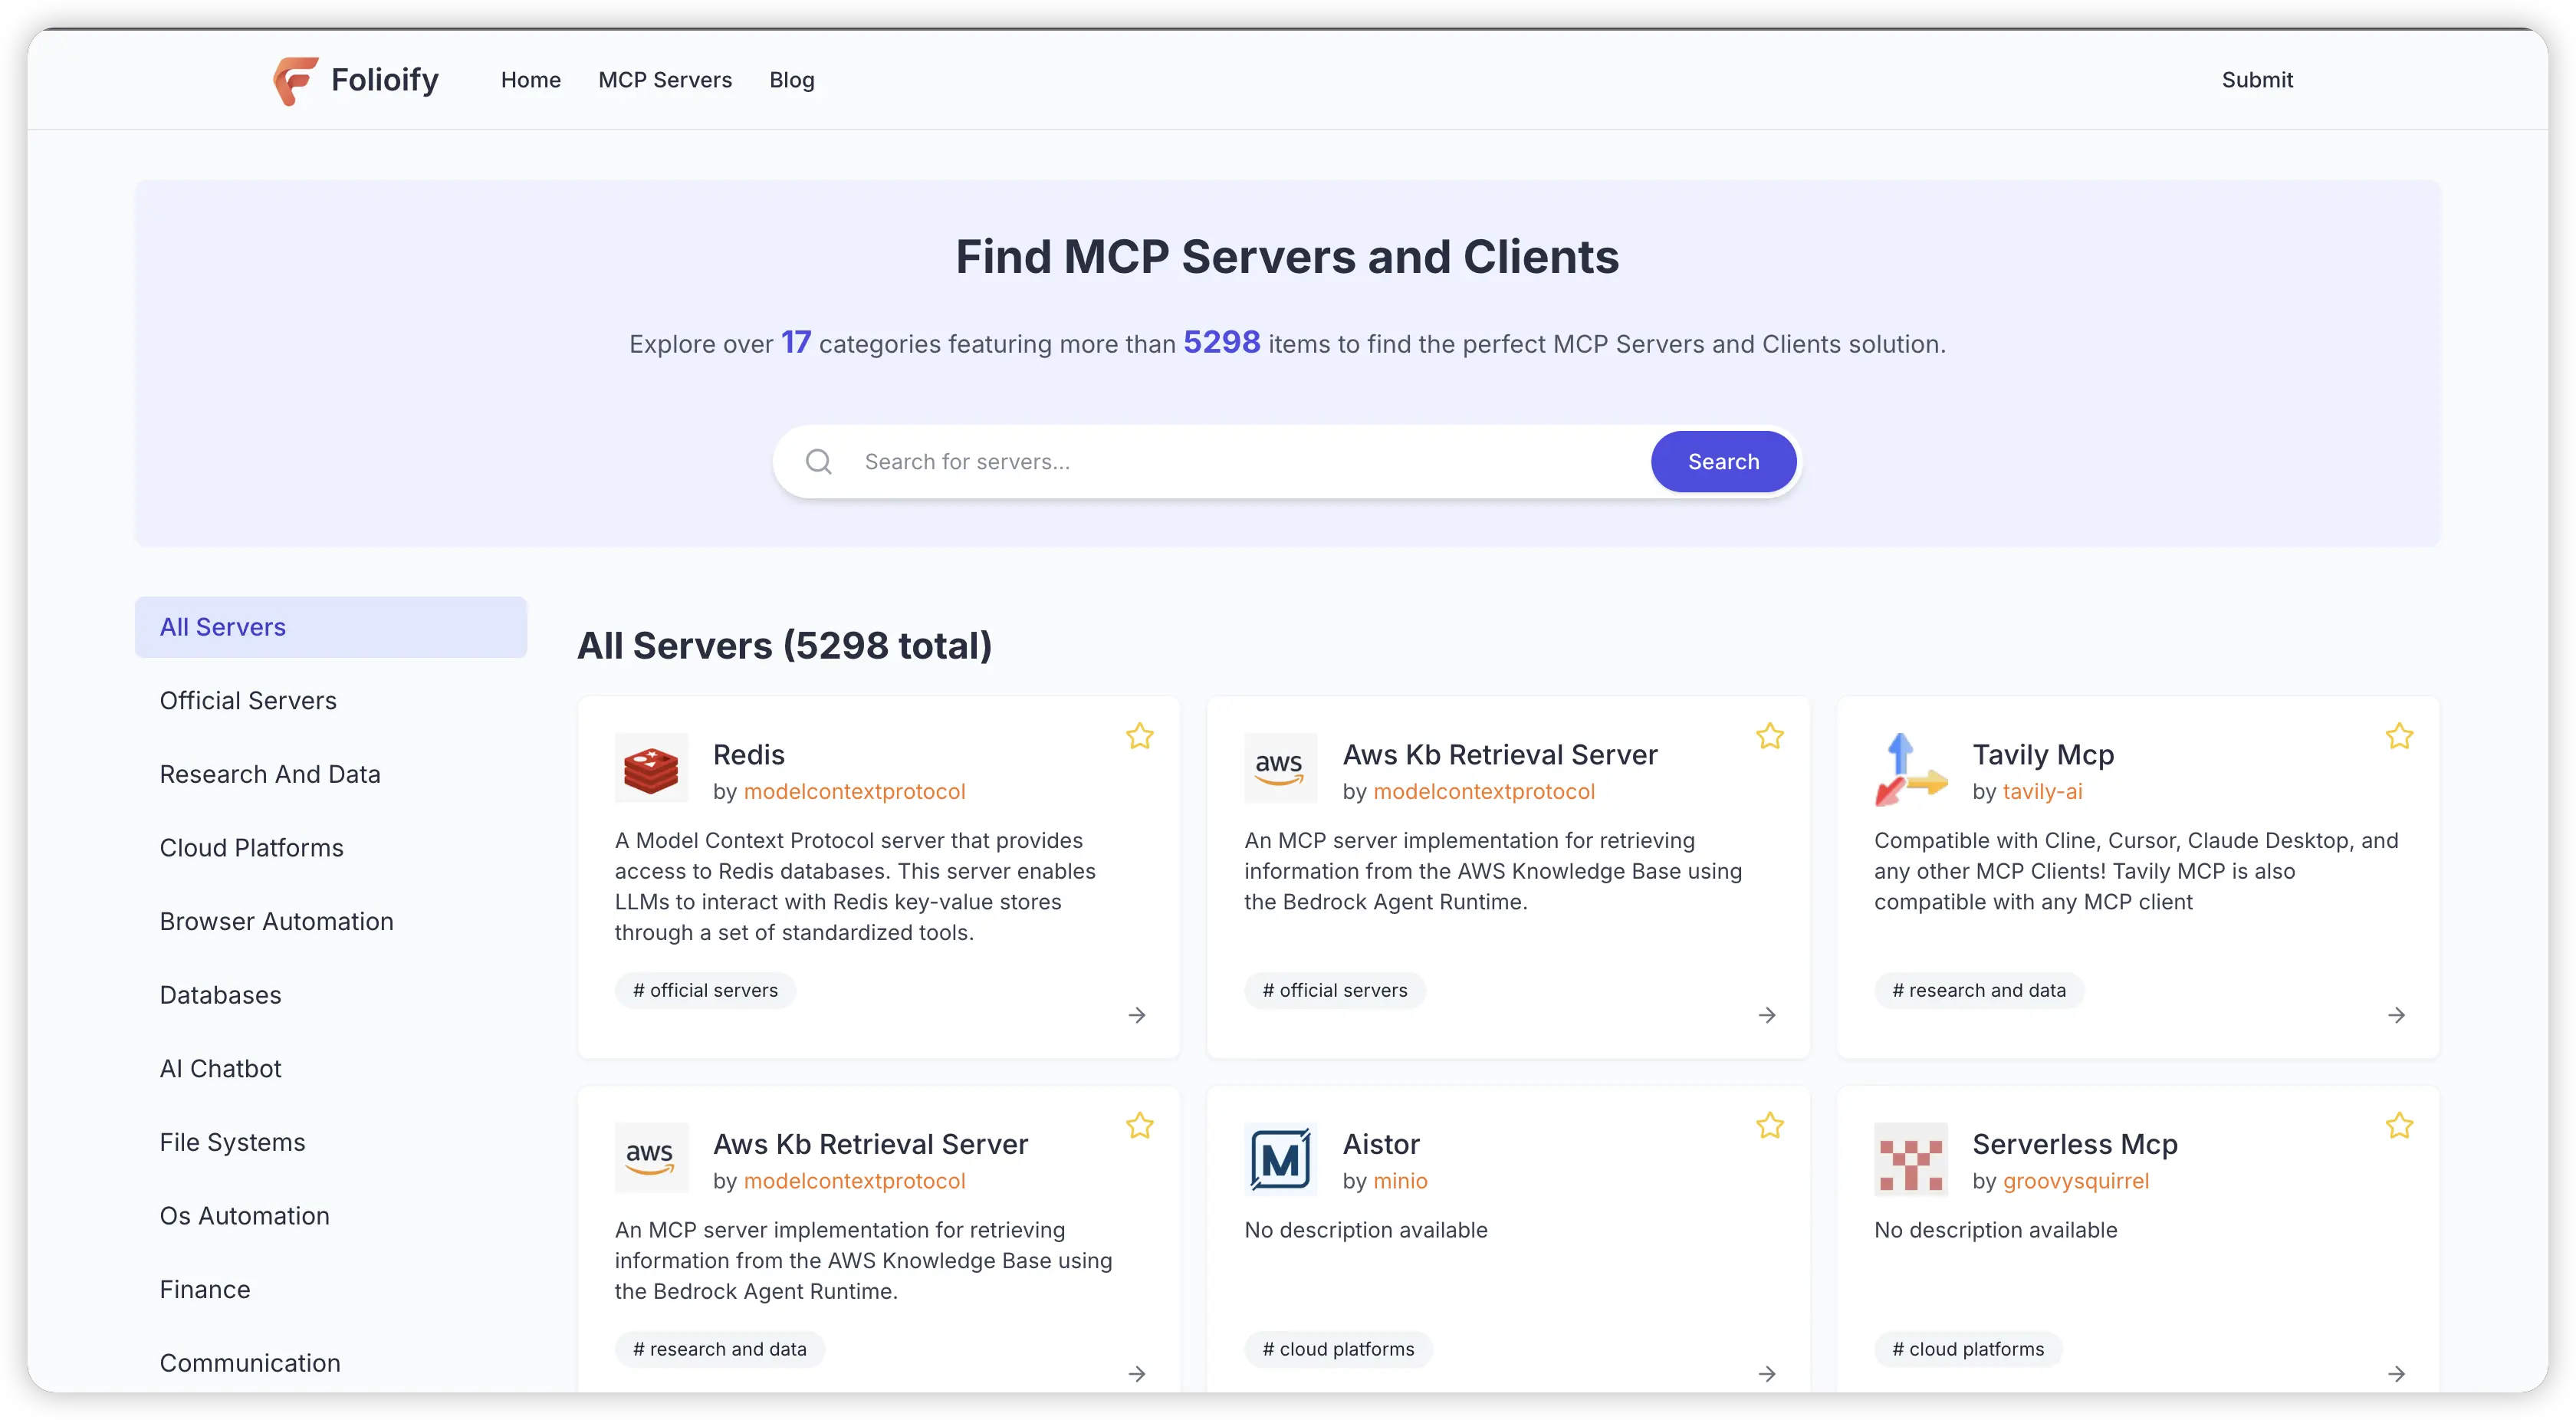The width and height of the screenshot is (2576, 1420).
Task: Click the Folioify logo icon
Action: [296, 80]
